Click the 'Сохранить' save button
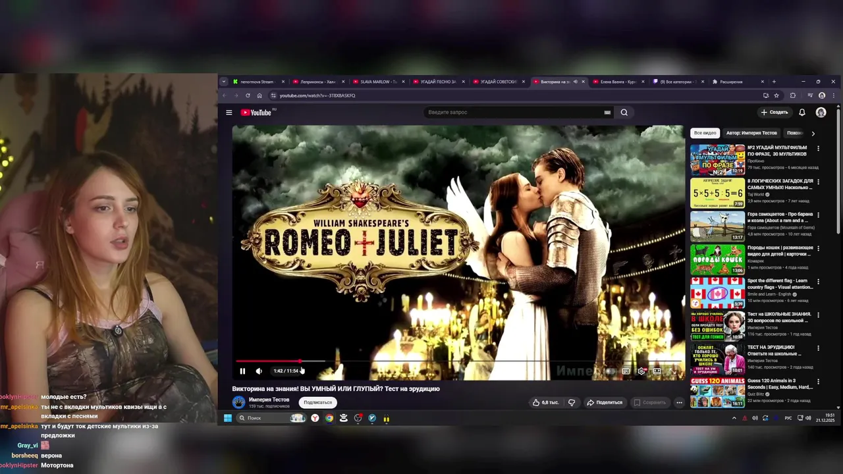The width and height of the screenshot is (843, 474). [x=650, y=402]
